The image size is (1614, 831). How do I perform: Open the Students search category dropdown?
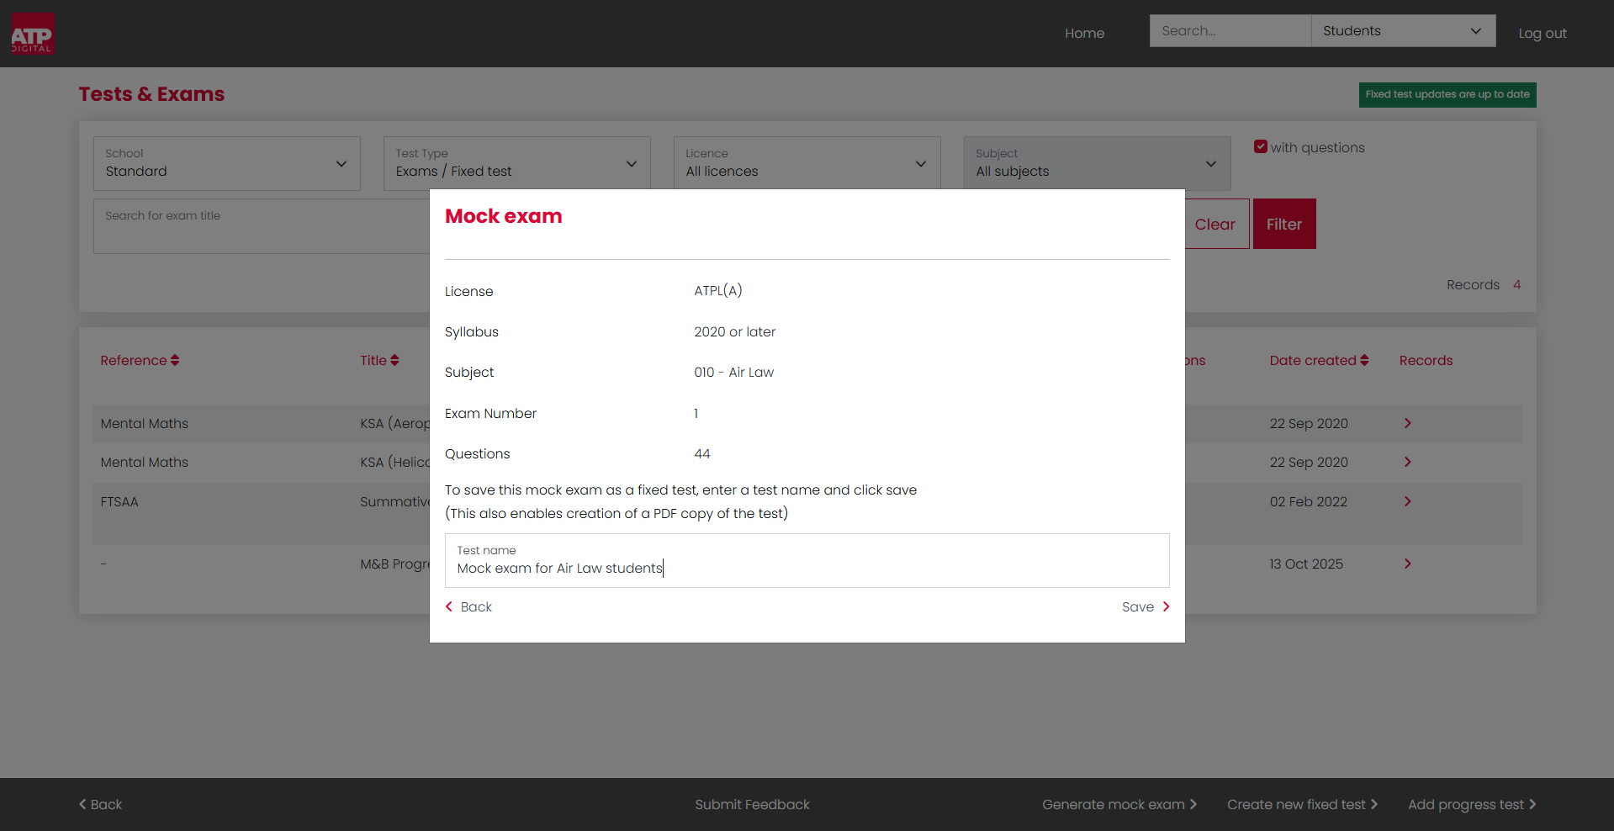click(x=1403, y=31)
